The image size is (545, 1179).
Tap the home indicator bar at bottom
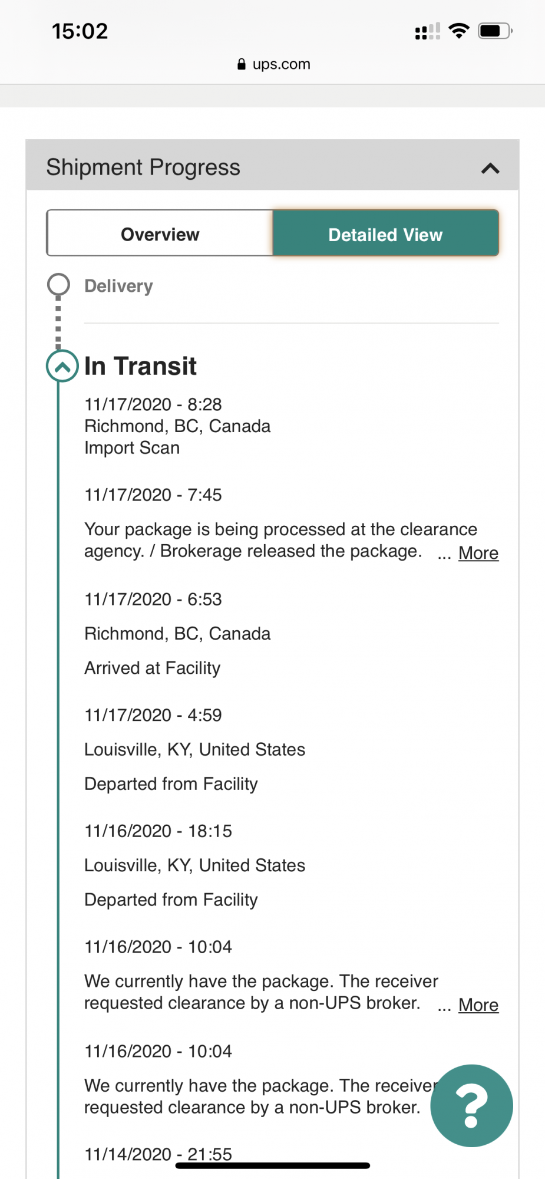click(x=273, y=1165)
